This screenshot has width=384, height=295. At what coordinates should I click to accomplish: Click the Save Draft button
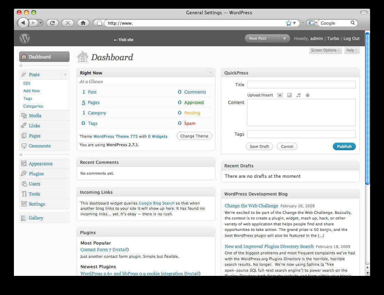259,146
